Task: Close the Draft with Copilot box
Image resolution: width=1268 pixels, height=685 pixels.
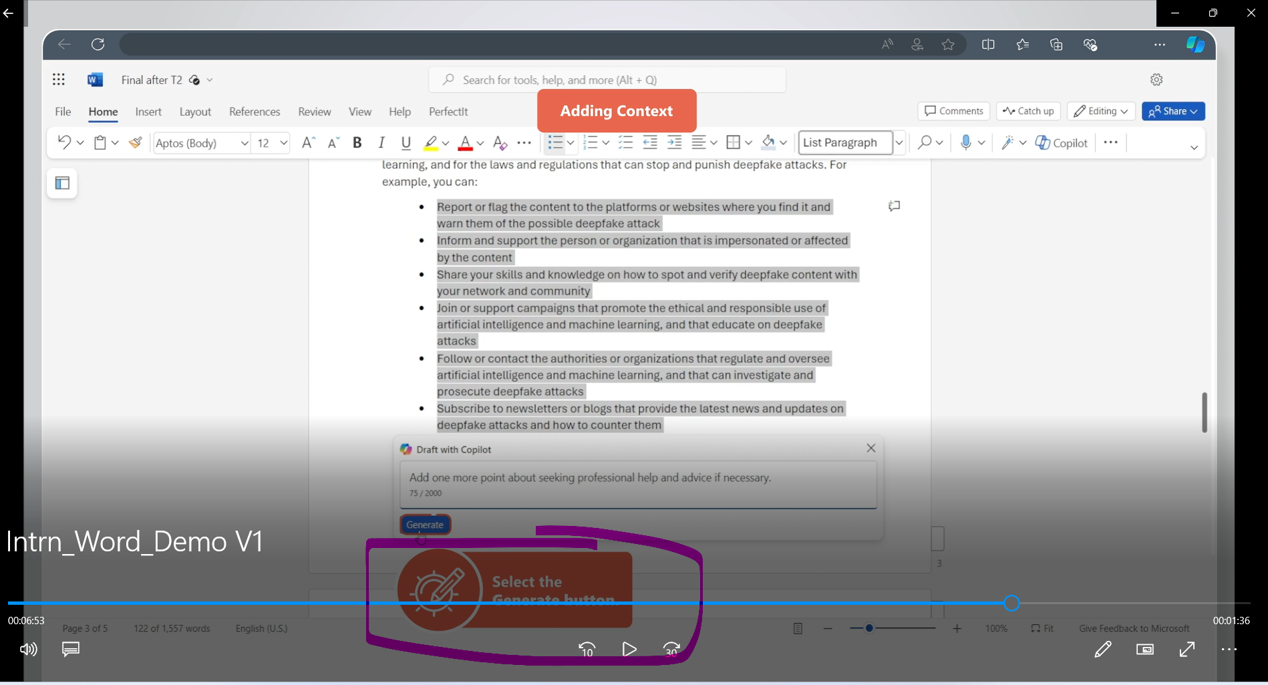Action: (x=871, y=448)
